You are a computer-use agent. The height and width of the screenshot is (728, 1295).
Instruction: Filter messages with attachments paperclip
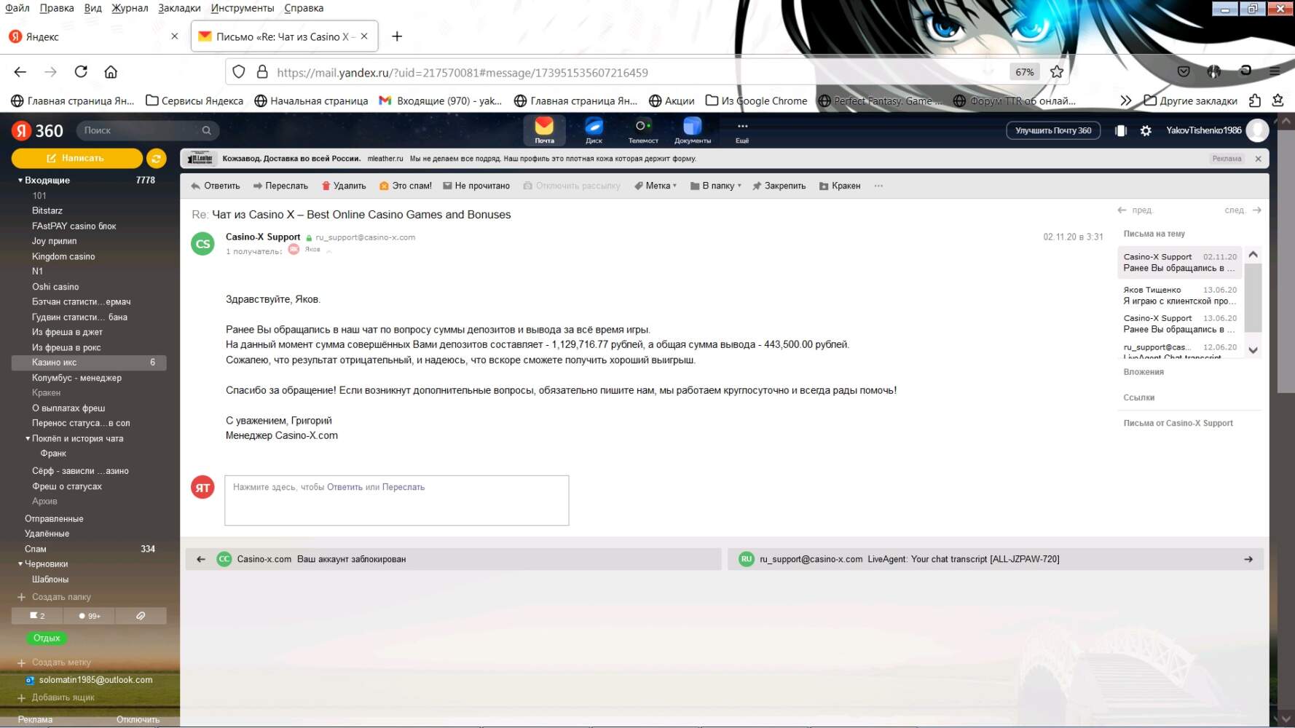point(141,616)
